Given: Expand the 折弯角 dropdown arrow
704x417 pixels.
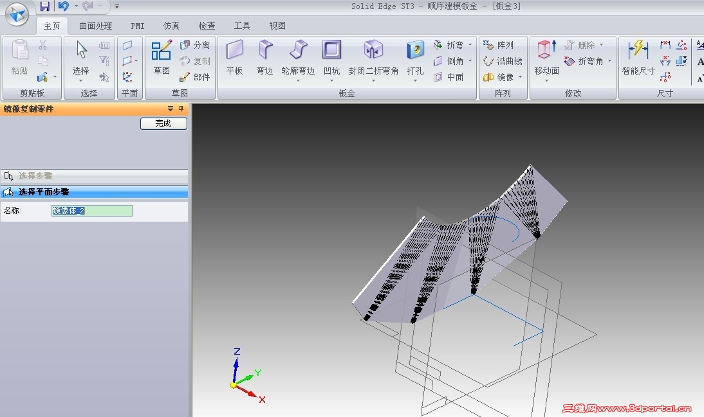Looking at the screenshot, I should coord(609,61).
